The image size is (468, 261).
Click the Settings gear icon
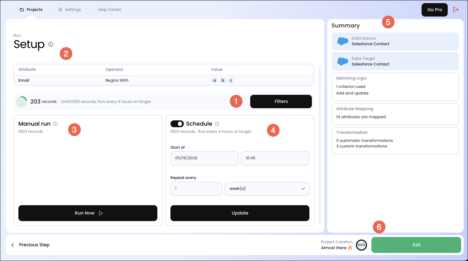60,10
